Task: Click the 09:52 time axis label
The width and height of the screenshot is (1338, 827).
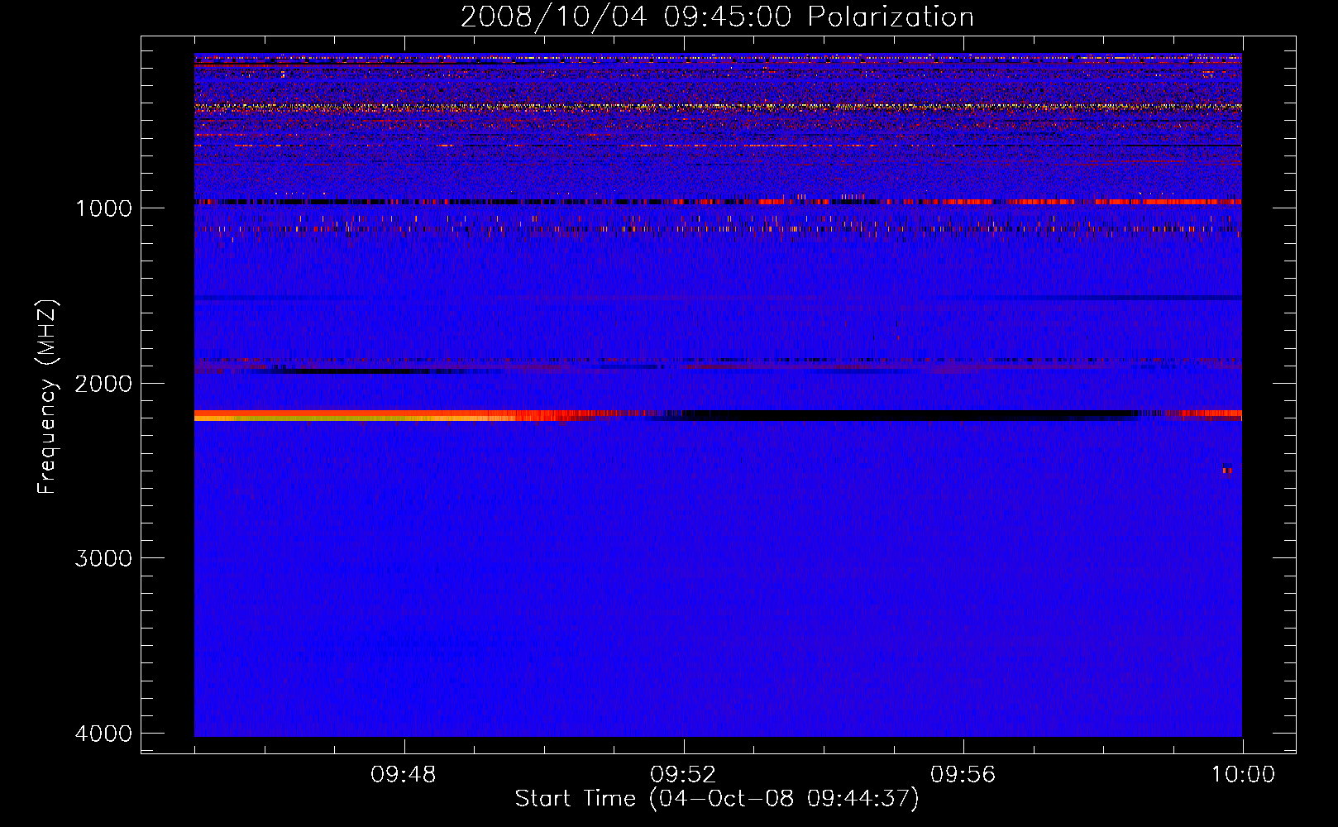Action: [683, 775]
